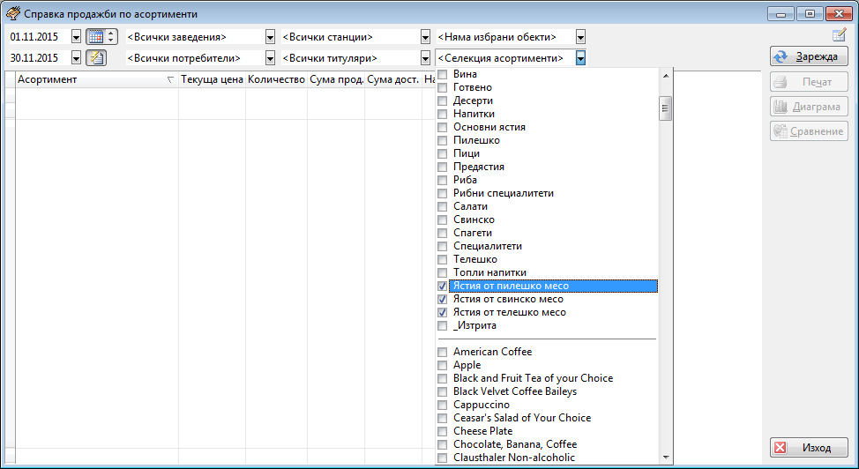Image resolution: width=859 pixels, height=469 pixels.
Task: Open the calendar period picker icon
Action: tap(95, 37)
